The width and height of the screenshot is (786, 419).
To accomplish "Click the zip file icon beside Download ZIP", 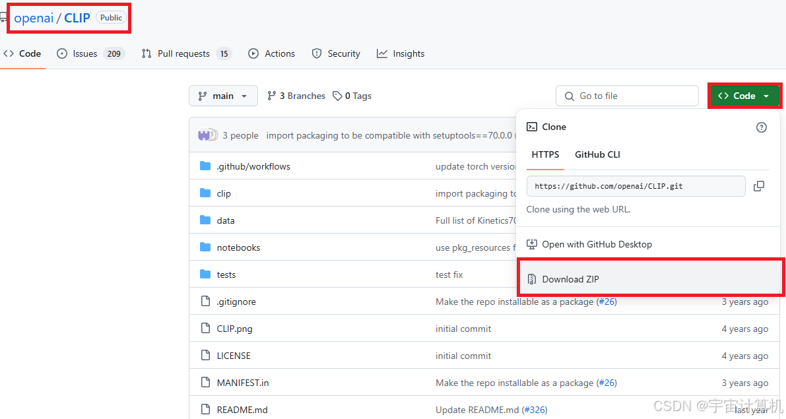I will 532,279.
